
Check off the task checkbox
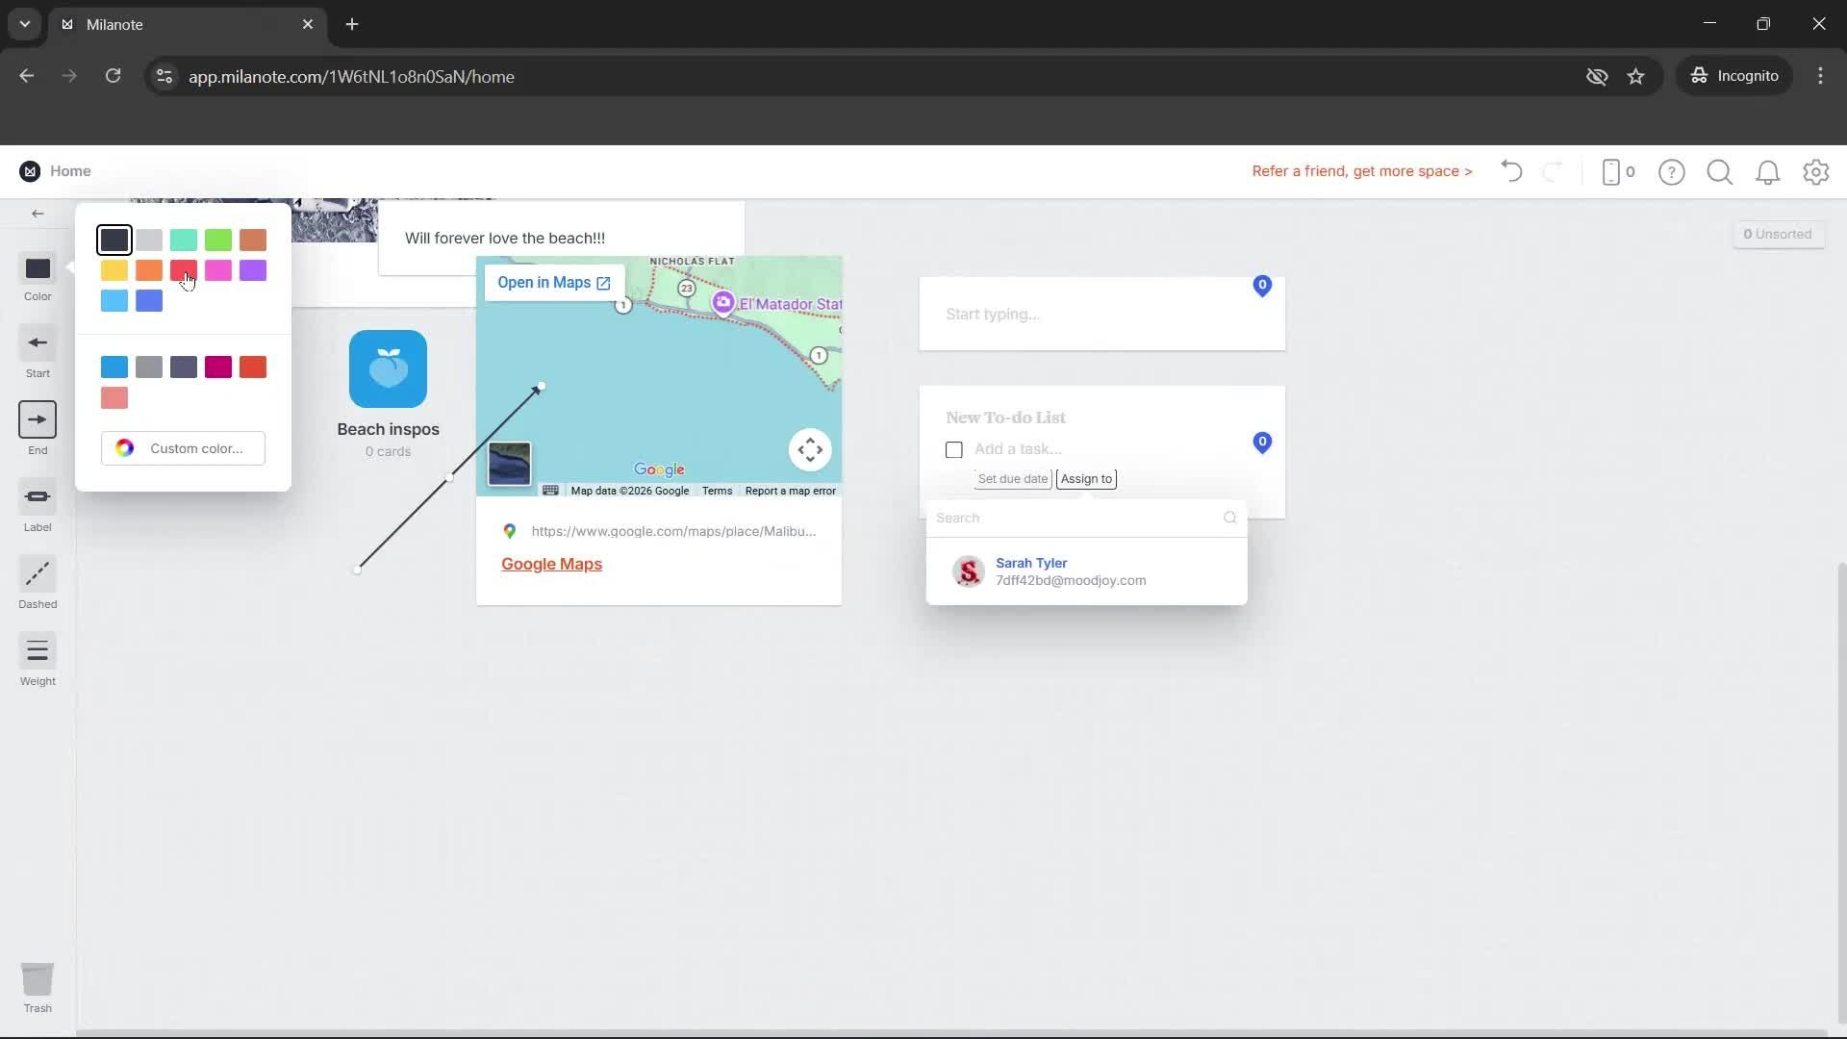(x=953, y=448)
